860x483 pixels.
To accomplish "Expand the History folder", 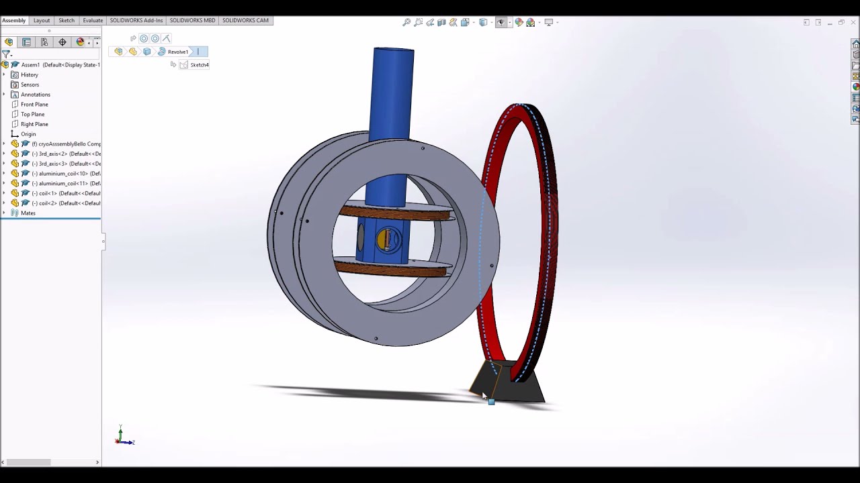I will point(4,75).
